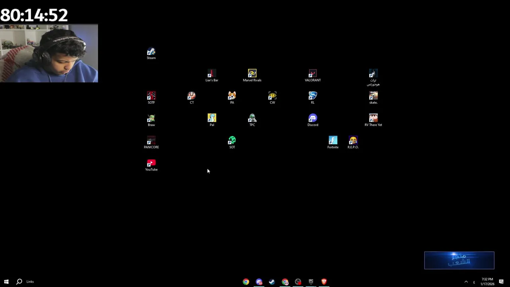
Task: Select the RV There Yet icon
Action: (373, 120)
